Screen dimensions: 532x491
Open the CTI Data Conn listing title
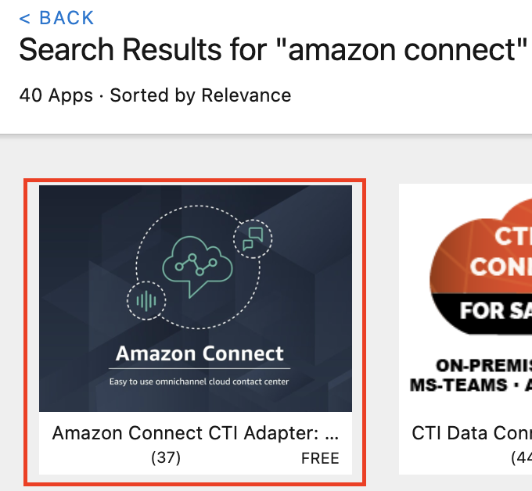(472, 433)
